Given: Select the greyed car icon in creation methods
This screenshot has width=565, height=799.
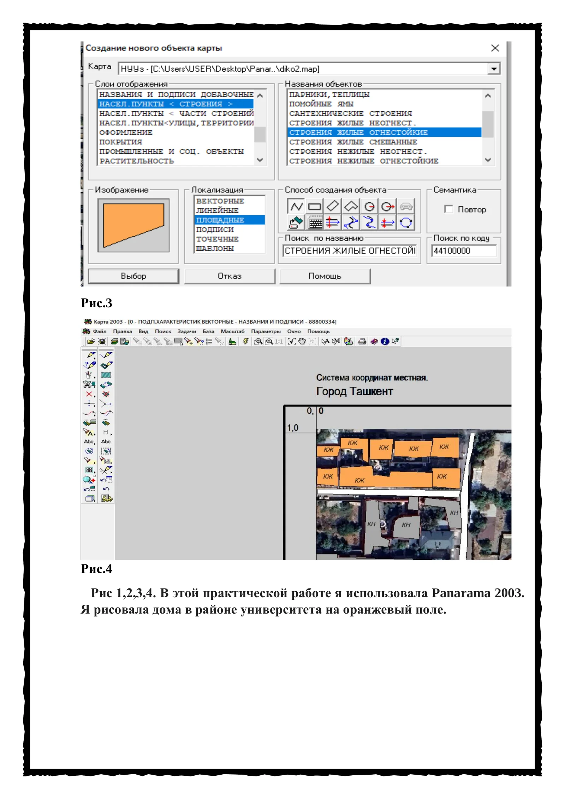Looking at the screenshot, I should click(406, 206).
